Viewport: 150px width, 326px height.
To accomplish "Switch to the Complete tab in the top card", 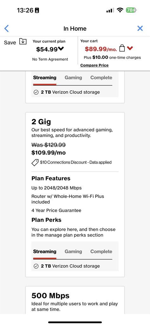I will (101, 78).
